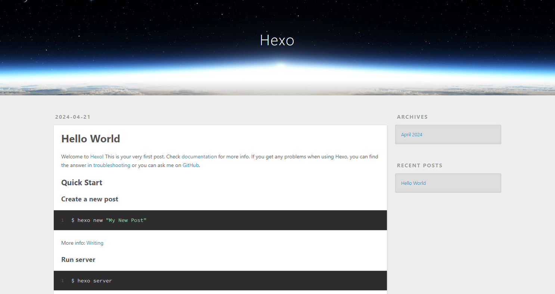The image size is (555, 294).
Task: Click the $ hexo server code line
Action: [x=92, y=281]
